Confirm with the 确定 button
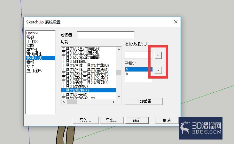Screen dimensions: 234x144 (x=137, y=120)
